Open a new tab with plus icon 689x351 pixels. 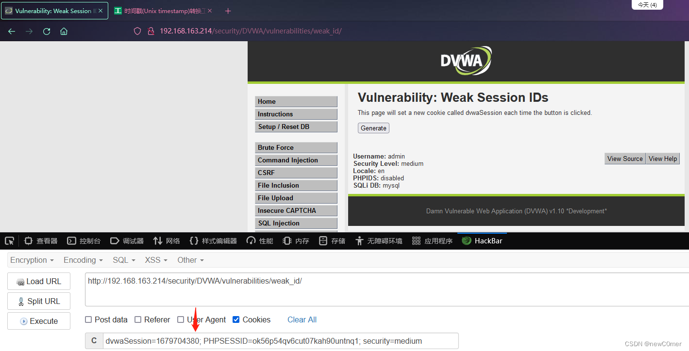(228, 11)
